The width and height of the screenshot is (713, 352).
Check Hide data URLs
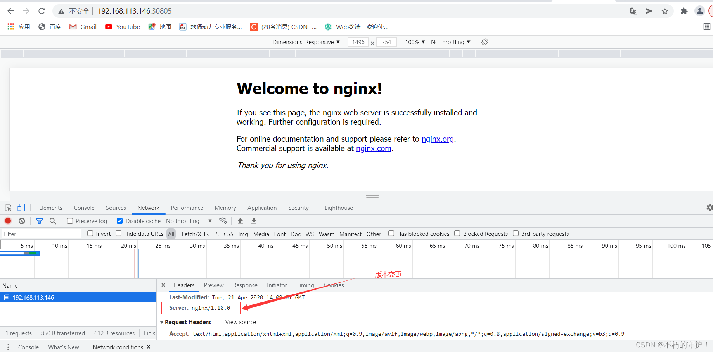pos(119,234)
